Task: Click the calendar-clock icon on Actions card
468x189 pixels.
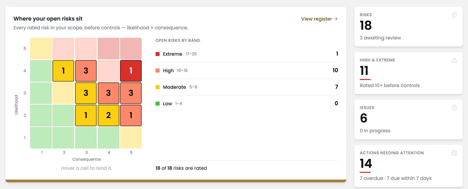Action: (454, 153)
